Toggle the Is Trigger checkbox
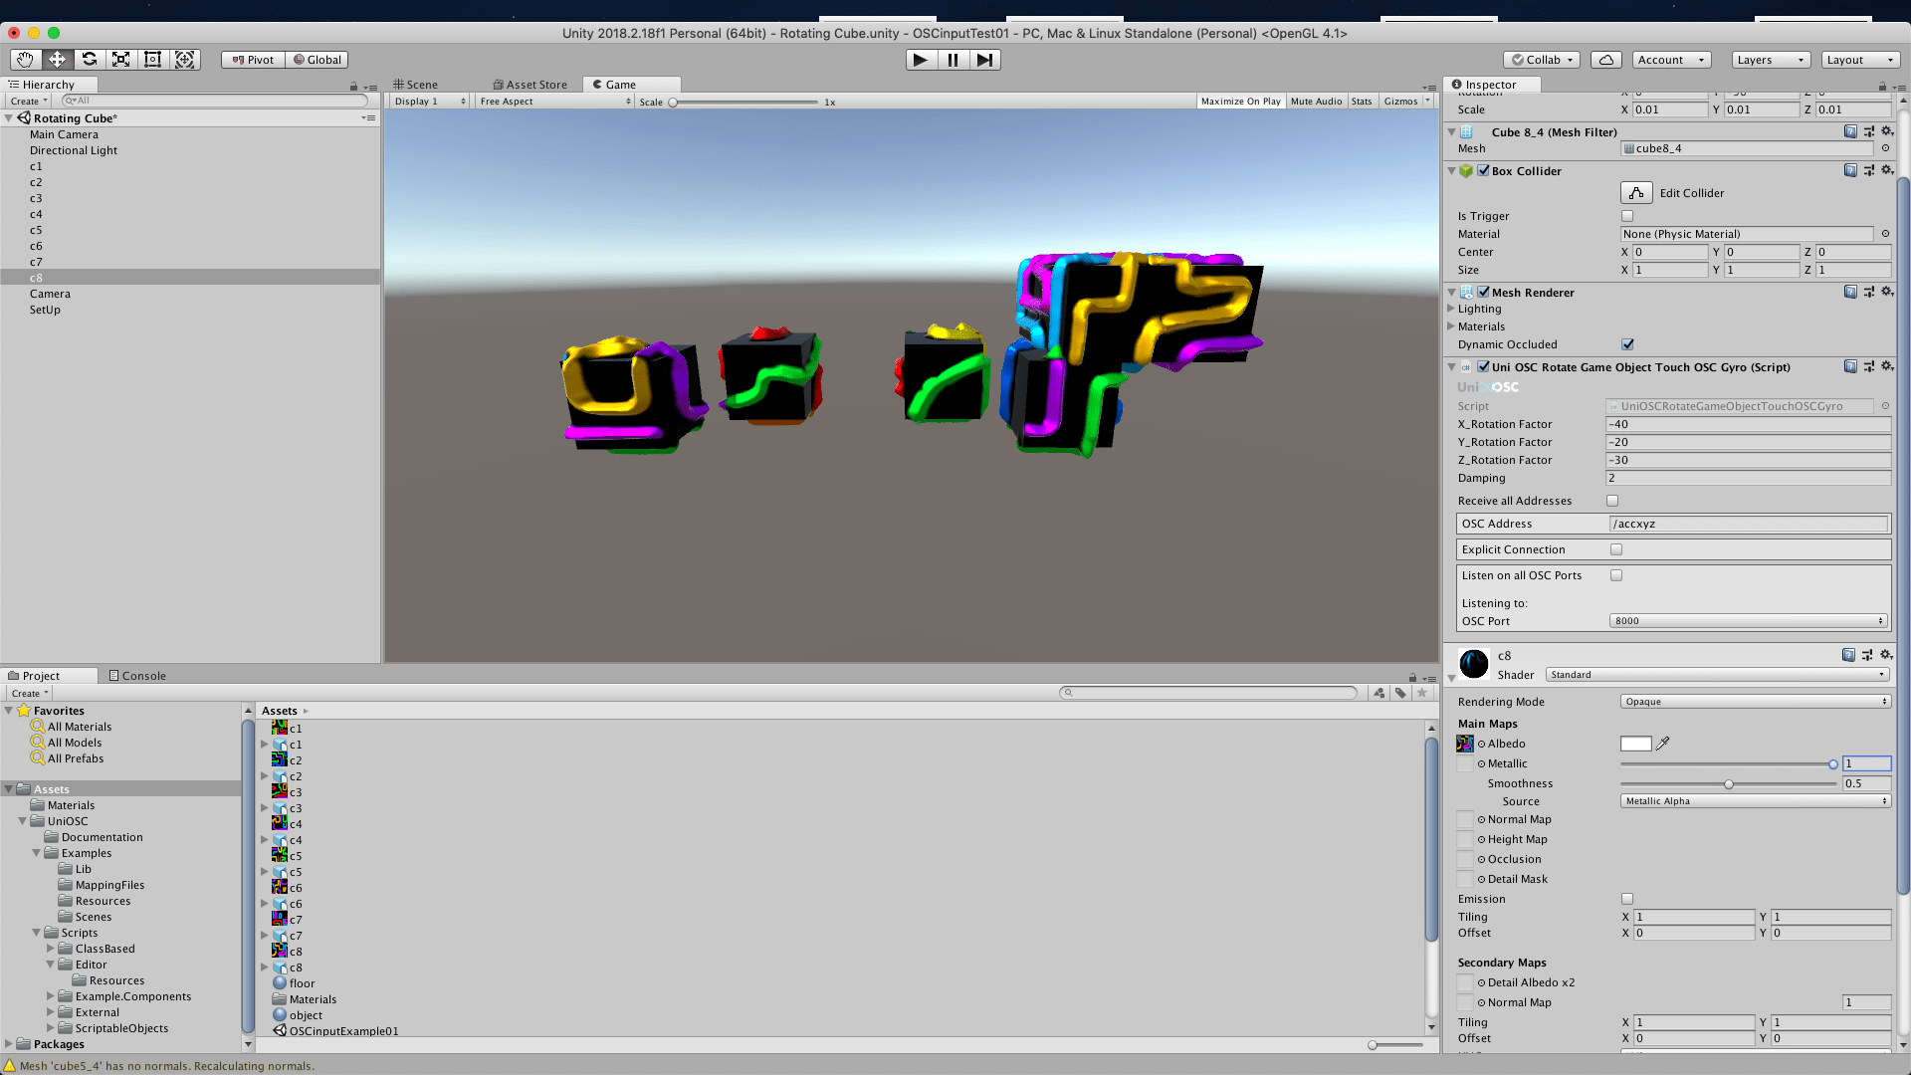This screenshot has height=1075, width=1911. point(1627,216)
